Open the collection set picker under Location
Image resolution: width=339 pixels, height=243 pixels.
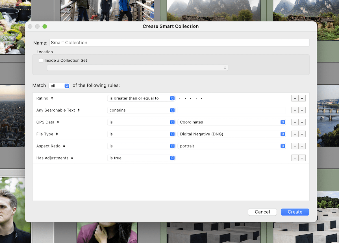coord(137,68)
